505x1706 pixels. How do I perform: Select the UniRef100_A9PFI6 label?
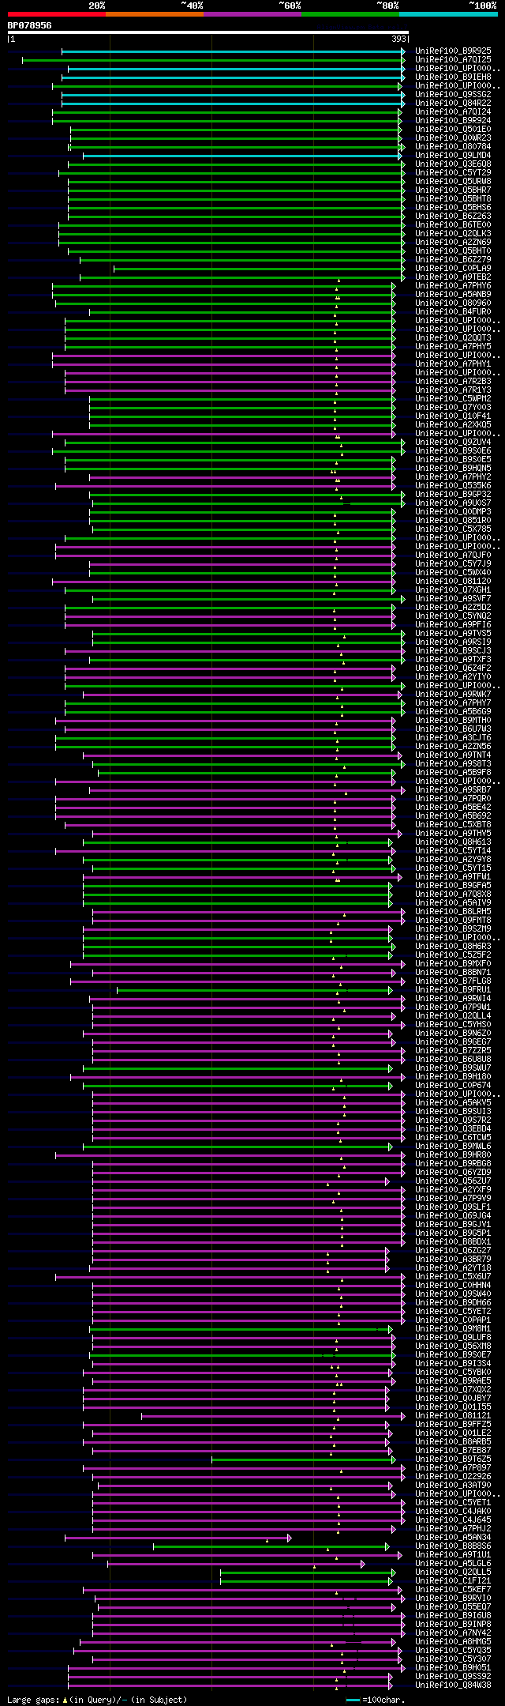coord(453,624)
